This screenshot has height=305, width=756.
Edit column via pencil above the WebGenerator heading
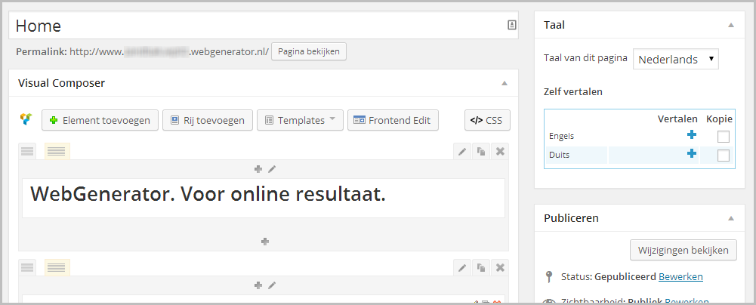pos(272,169)
